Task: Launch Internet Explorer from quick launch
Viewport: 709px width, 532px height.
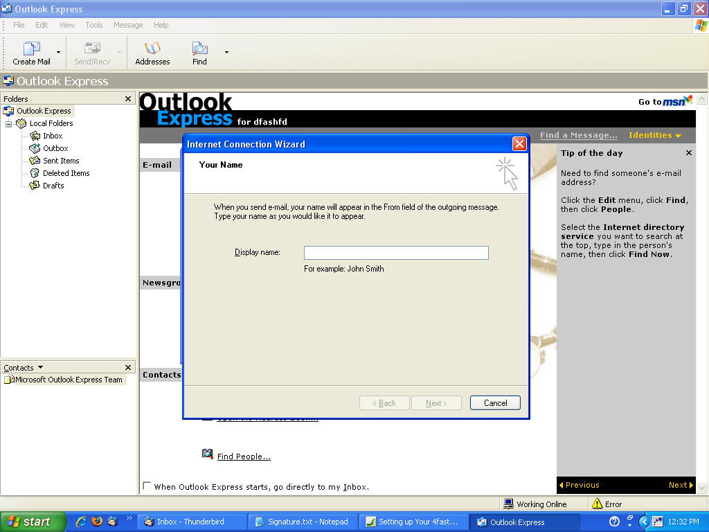Action: (x=81, y=522)
